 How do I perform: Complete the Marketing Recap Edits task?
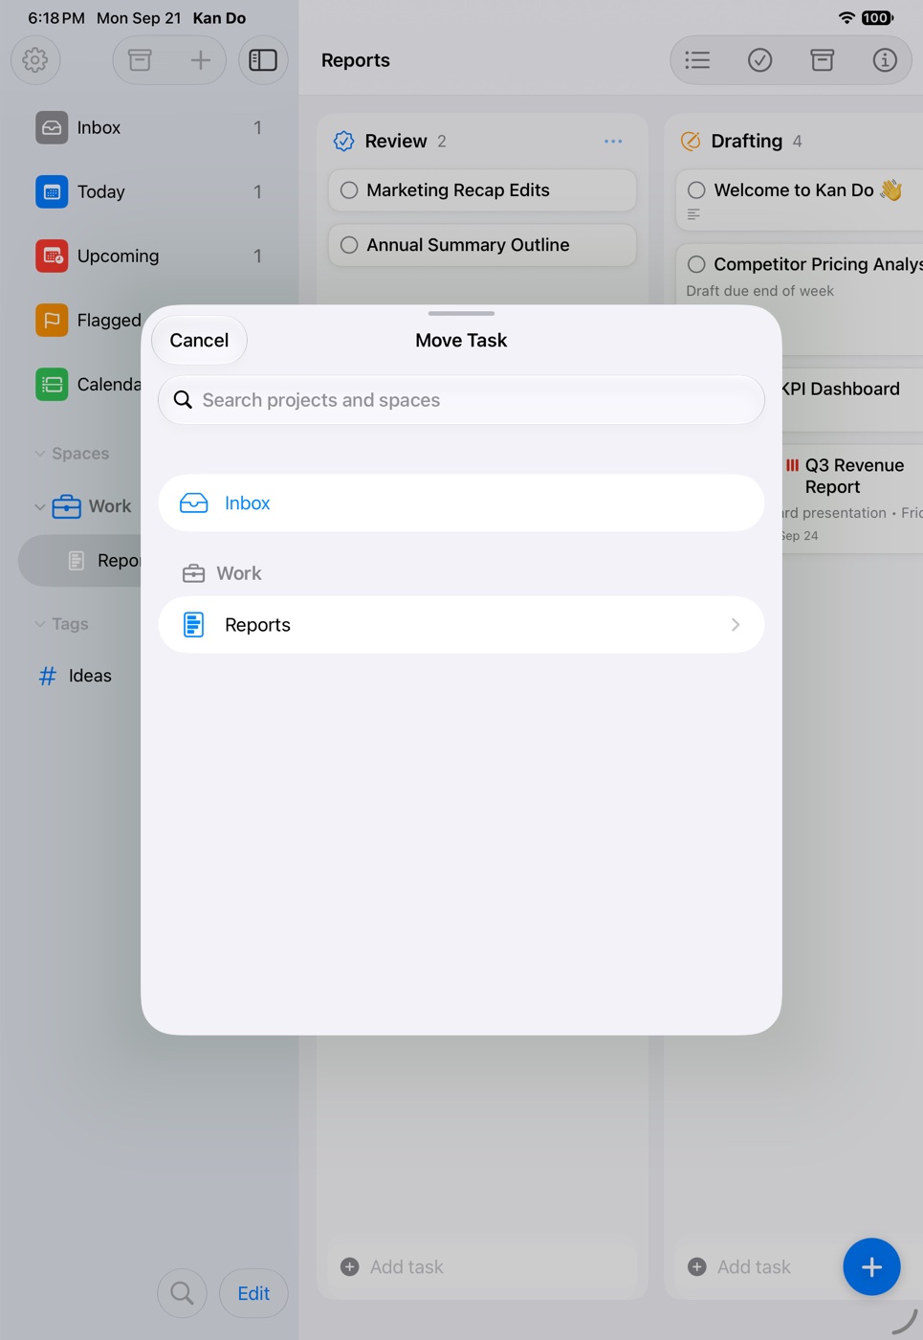pos(349,190)
